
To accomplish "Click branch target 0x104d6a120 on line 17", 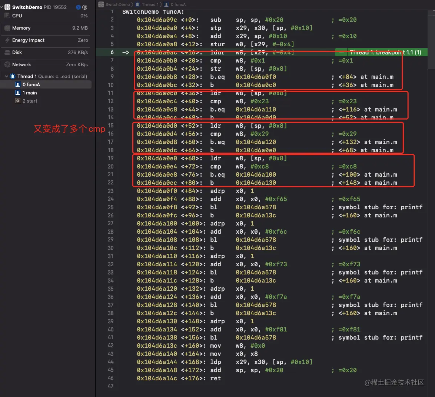I will (256, 142).
